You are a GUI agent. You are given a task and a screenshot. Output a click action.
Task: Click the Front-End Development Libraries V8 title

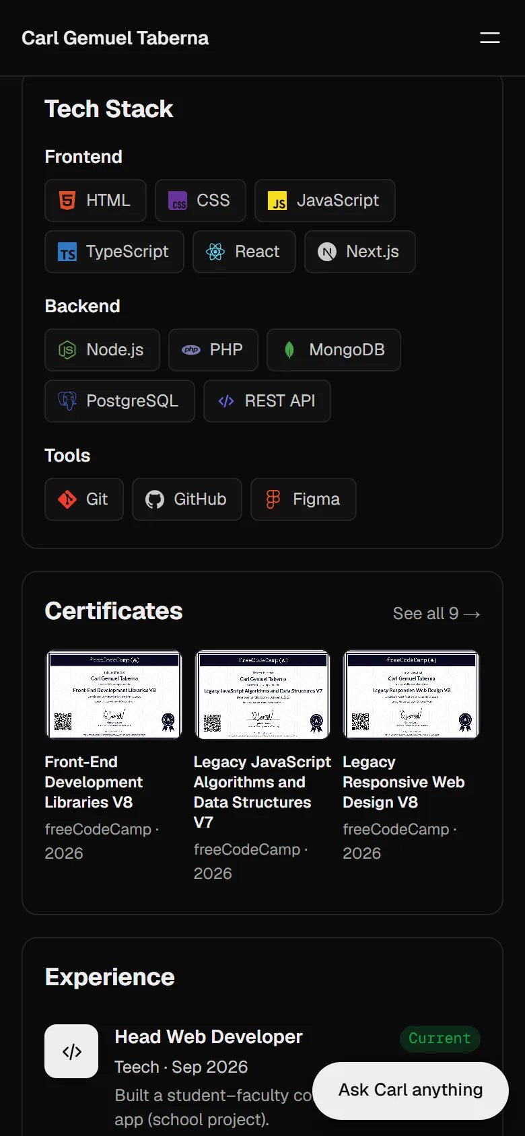pos(94,782)
